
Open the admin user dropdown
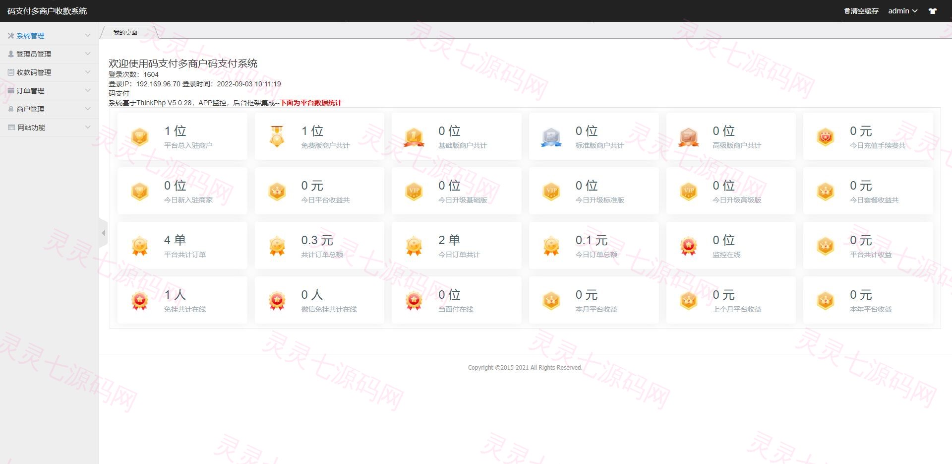(902, 11)
